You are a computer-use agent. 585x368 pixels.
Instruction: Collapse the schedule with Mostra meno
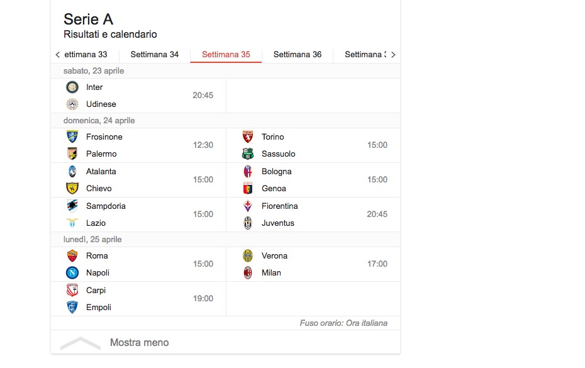(139, 343)
